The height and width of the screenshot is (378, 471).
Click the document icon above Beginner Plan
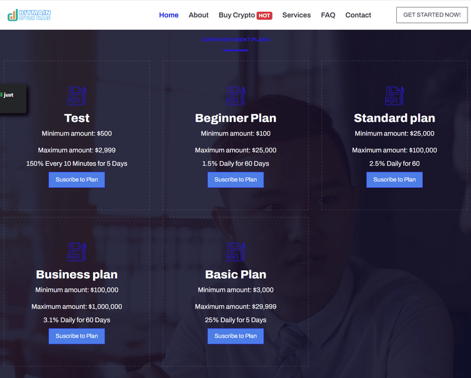click(235, 96)
